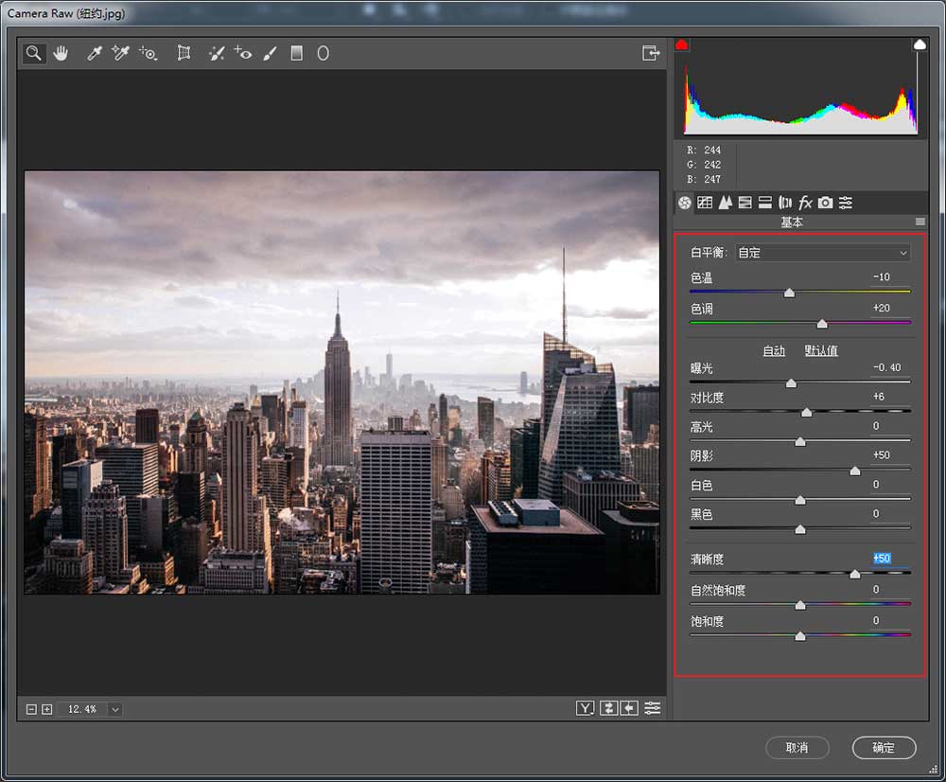This screenshot has width=946, height=782.
Task: Zoom in with the plus button
Action: (x=47, y=709)
